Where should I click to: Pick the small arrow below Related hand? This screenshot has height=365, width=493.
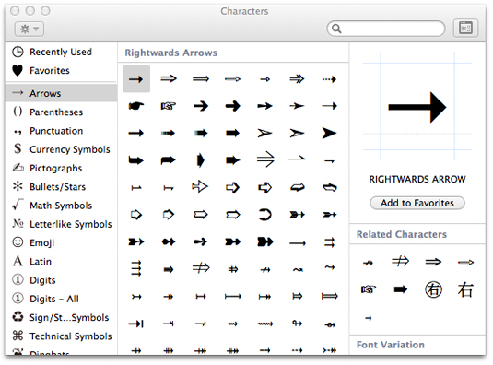coord(369,318)
